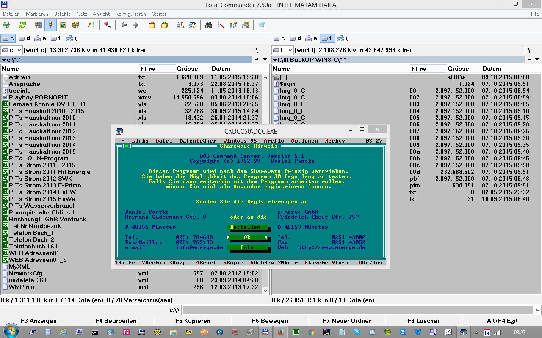The height and width of the screenshot is (338, 542).
Task: Open left panel favorites asterisk button
Action: pyautogui.click(x=257, y=60)
